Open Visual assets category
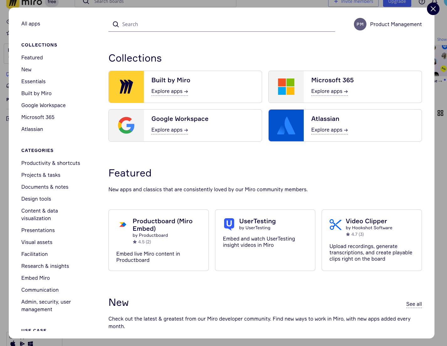This screenshot has width=447, height=346. (37, 242)
